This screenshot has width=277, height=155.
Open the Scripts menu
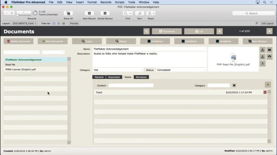click(x=120, y=2)
